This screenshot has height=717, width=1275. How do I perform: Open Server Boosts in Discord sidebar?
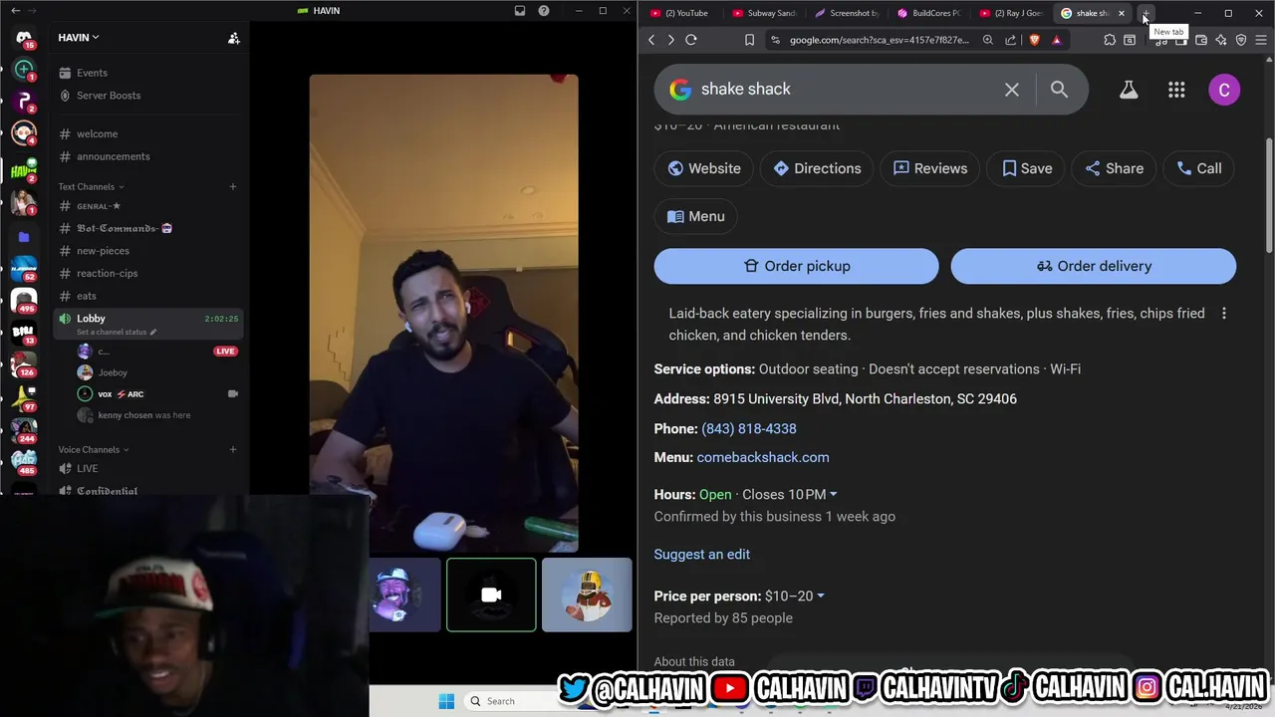(108, 96)
